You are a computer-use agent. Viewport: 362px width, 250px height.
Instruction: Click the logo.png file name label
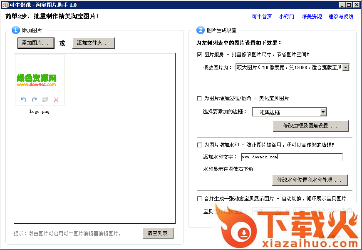40,112
